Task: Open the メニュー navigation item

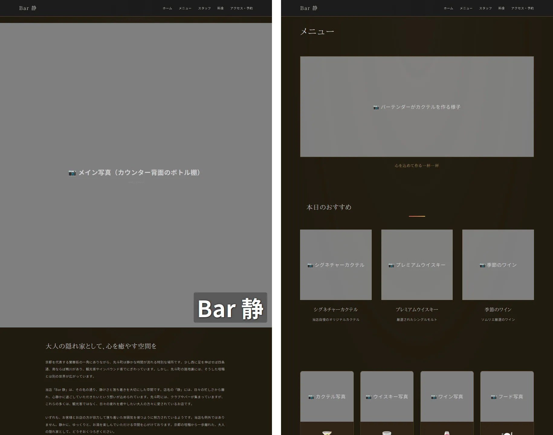Action: pyautogui.click(x=185, y=8)
